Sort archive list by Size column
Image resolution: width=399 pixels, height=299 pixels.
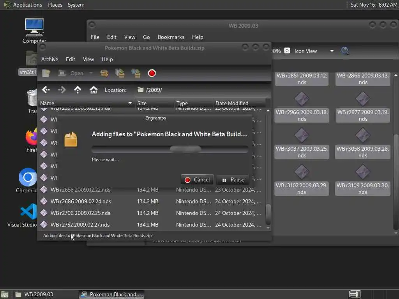(154, 103)
